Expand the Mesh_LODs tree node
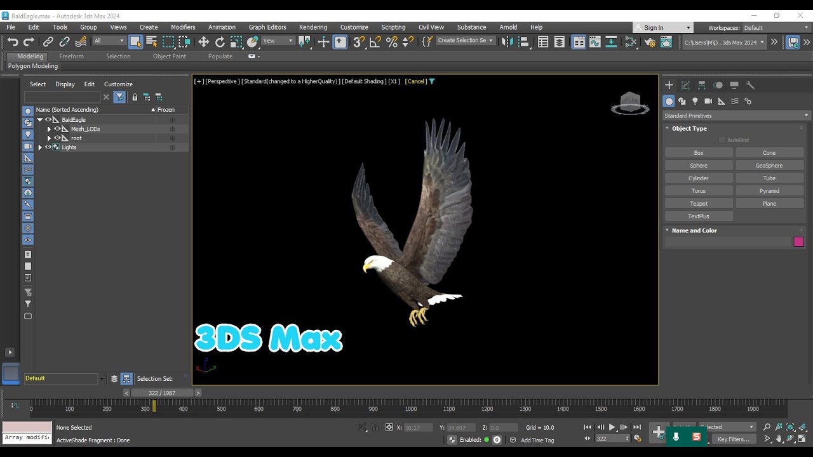 click(49, 129)
